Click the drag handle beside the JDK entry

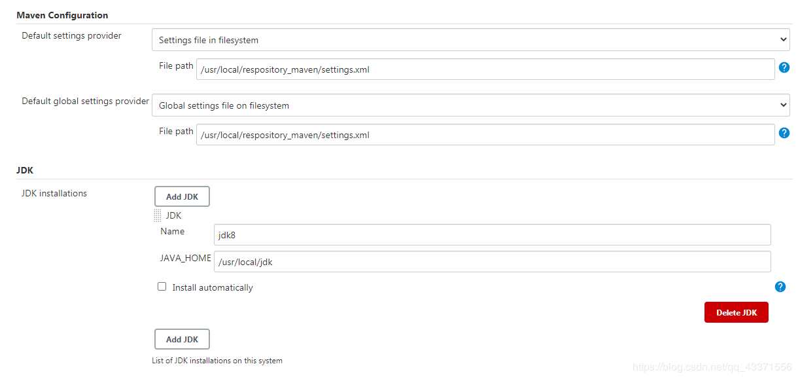(x=158, y=215)
